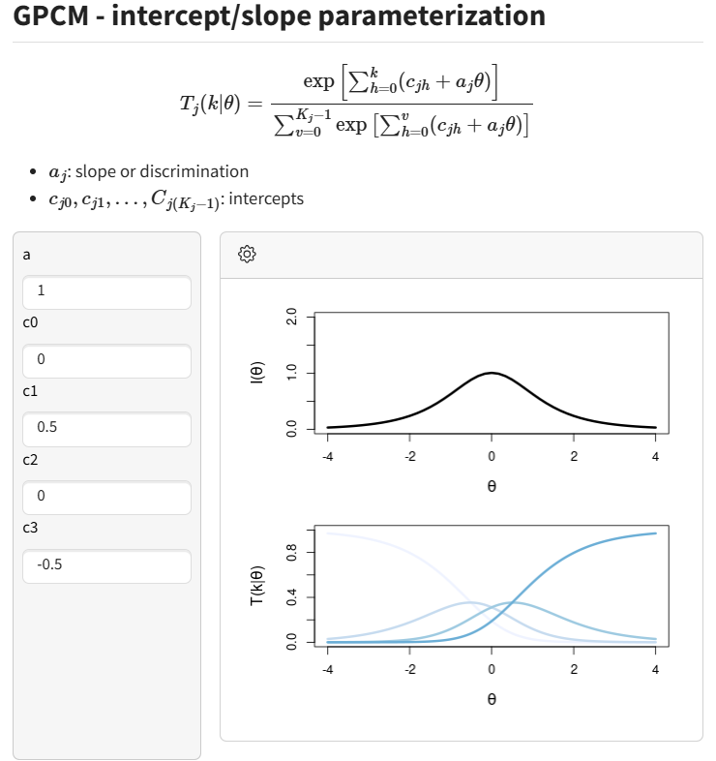Click the 'c3' field label
Screen dimensions: 716x761
coord(30,528)
